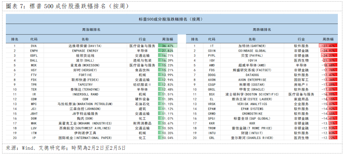Click the -12.72% loss value
Viewport: 347px width, 156px height.
point(328,138)
